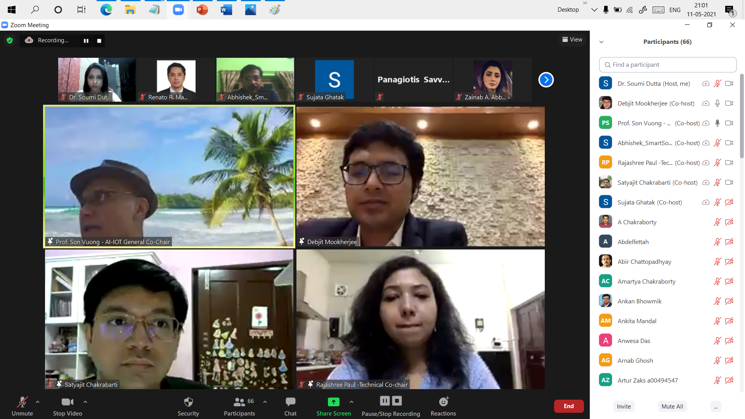Open Word from the taskbar

point(226,10)
